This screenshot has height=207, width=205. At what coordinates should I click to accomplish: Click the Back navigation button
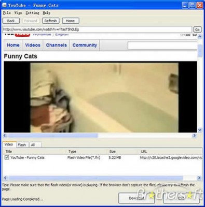pyautogui.click(x=11, y=21)
